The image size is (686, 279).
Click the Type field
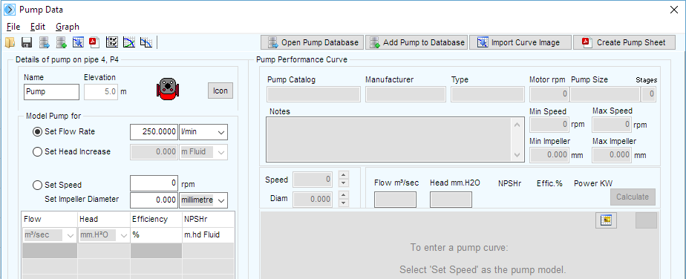[487, 94]
